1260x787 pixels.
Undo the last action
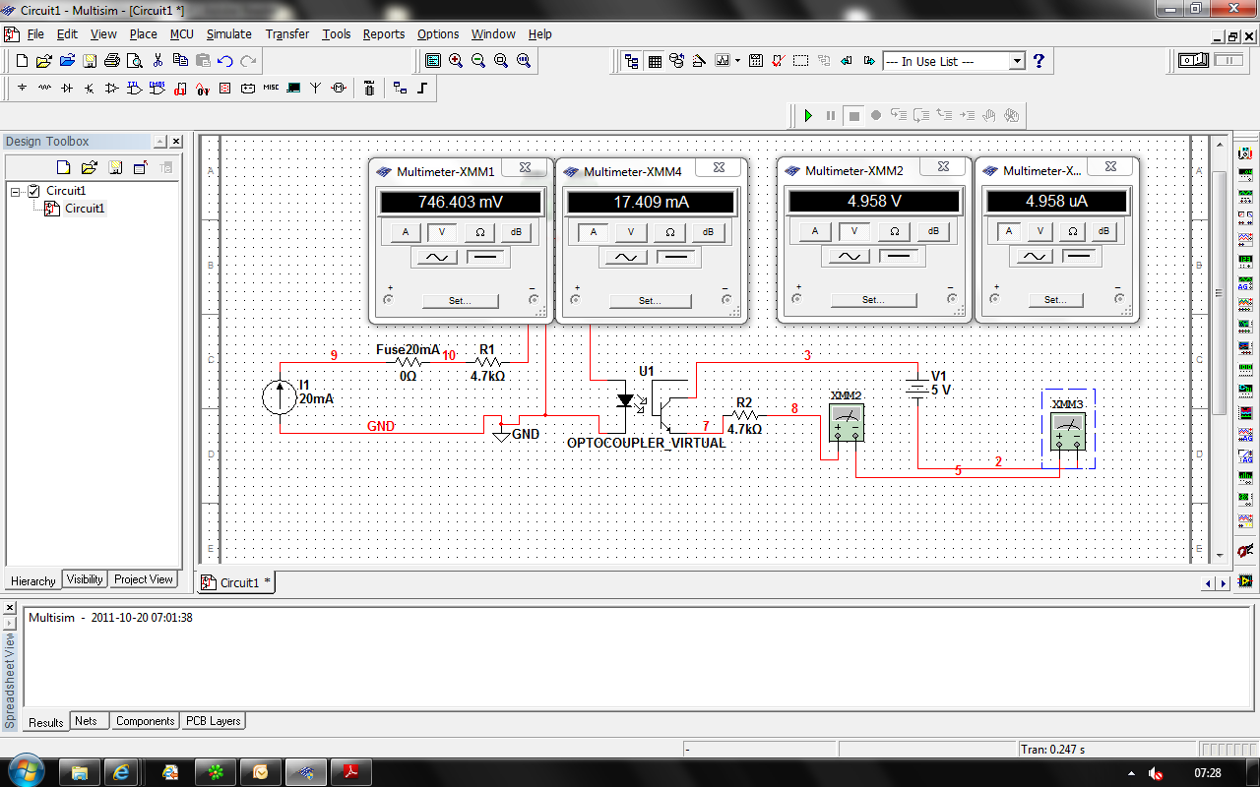pyautogui.click(x=225, y=60)
